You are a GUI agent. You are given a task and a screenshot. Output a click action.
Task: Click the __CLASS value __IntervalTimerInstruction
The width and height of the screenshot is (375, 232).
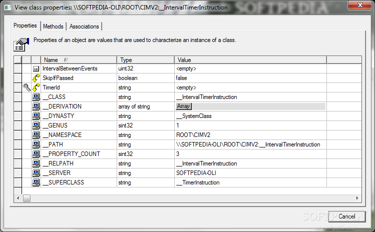[207, 97]
